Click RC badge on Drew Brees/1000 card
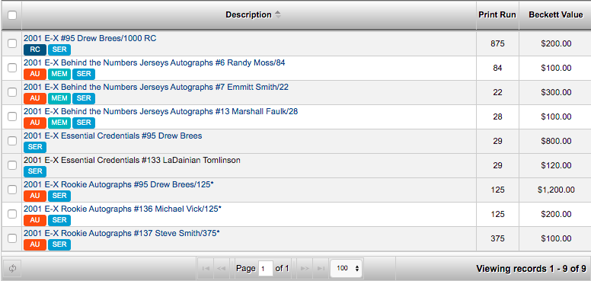591x281 pixels. click(35, 49)
